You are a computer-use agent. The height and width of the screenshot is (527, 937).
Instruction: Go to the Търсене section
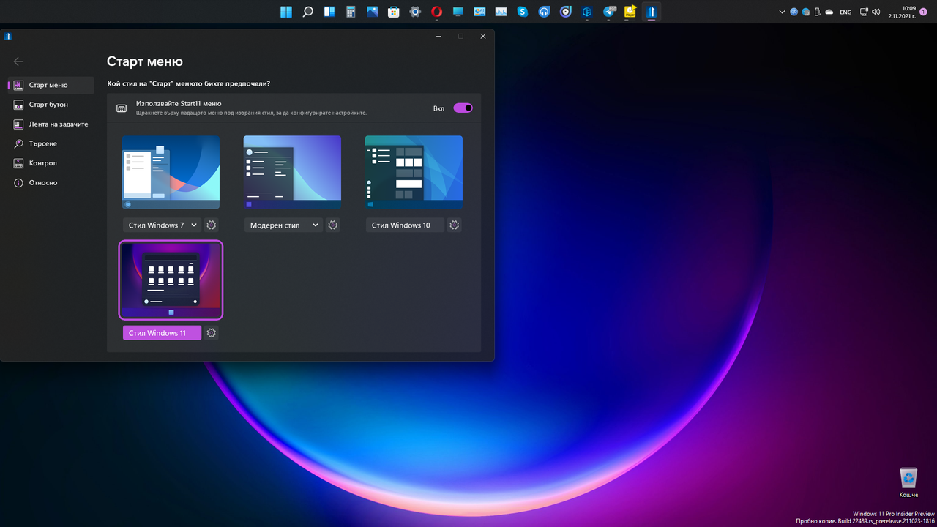click(51, 143)
